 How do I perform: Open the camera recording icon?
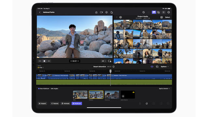click(x=101, y=12)
